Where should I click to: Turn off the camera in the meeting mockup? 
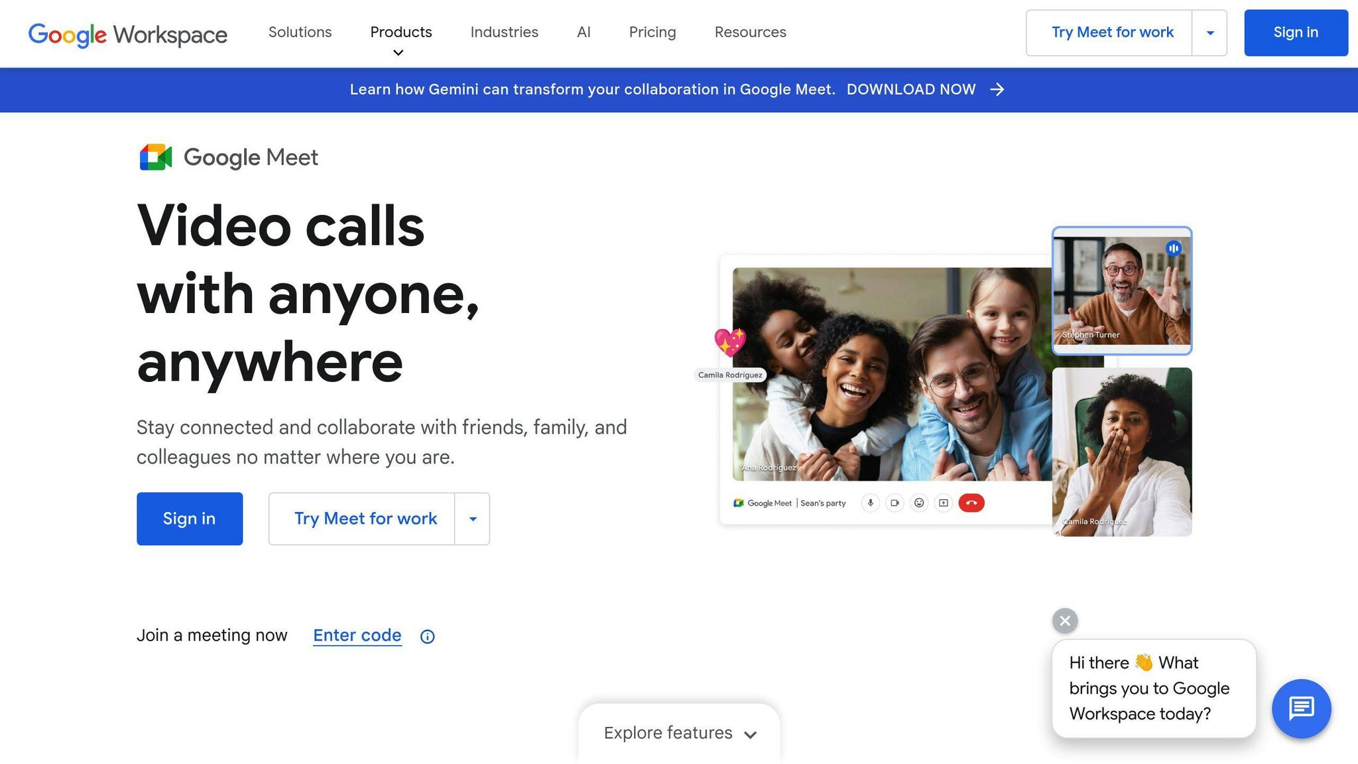tap(895, 503)
